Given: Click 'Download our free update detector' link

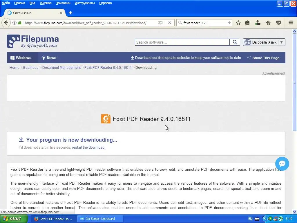Looking at the screenshot, I should click(186, 58).
